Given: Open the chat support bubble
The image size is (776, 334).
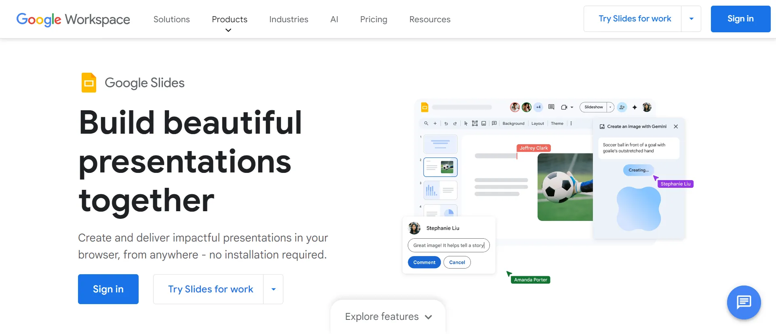Looking at the screenshot, I should 744,302.
